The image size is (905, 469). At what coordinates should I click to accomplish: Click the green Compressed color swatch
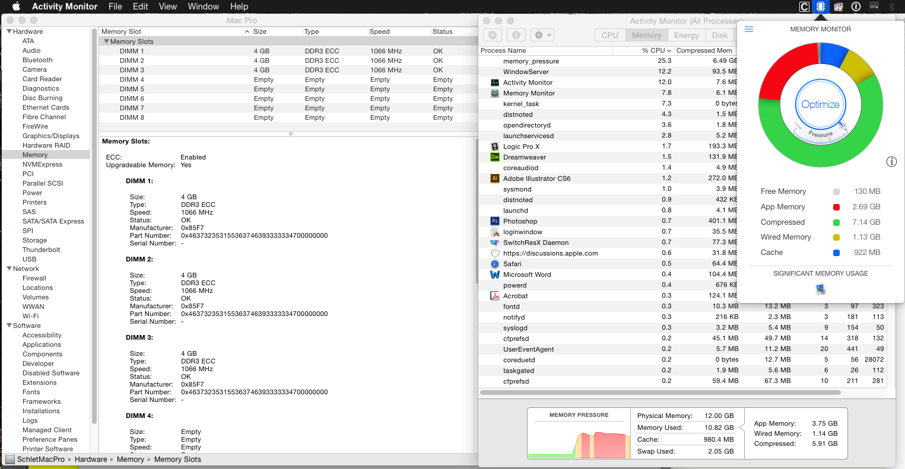click(x=836, y=222)
